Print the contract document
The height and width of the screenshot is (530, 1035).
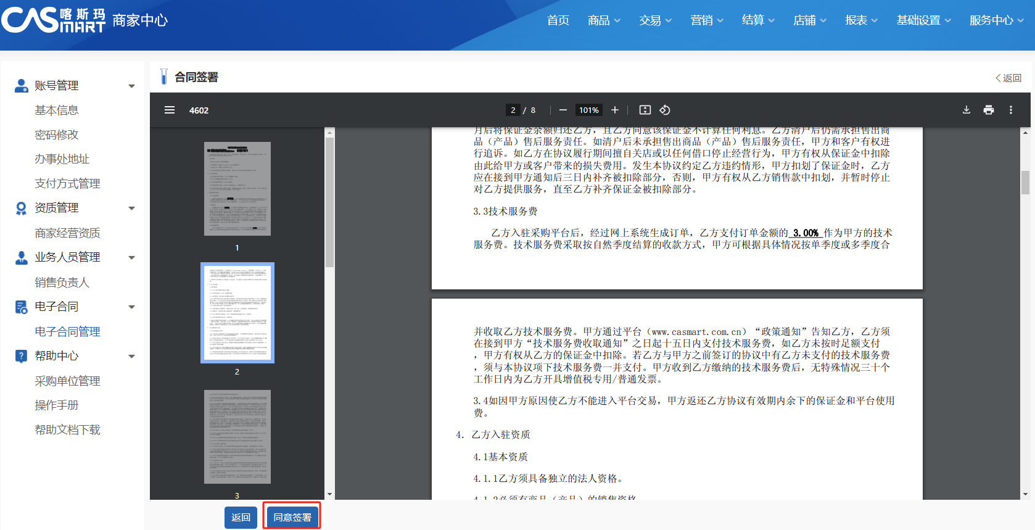click(988, 110)
